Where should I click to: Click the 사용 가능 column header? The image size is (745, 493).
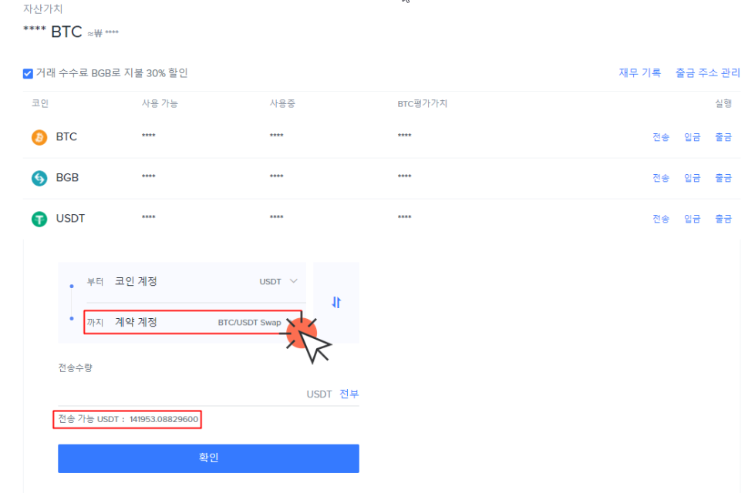[160, 103]
